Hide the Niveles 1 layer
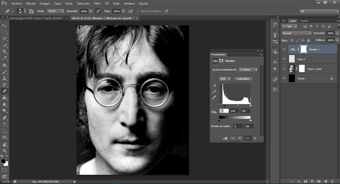The width and height of the screenshot is (340, 184). 284,49
